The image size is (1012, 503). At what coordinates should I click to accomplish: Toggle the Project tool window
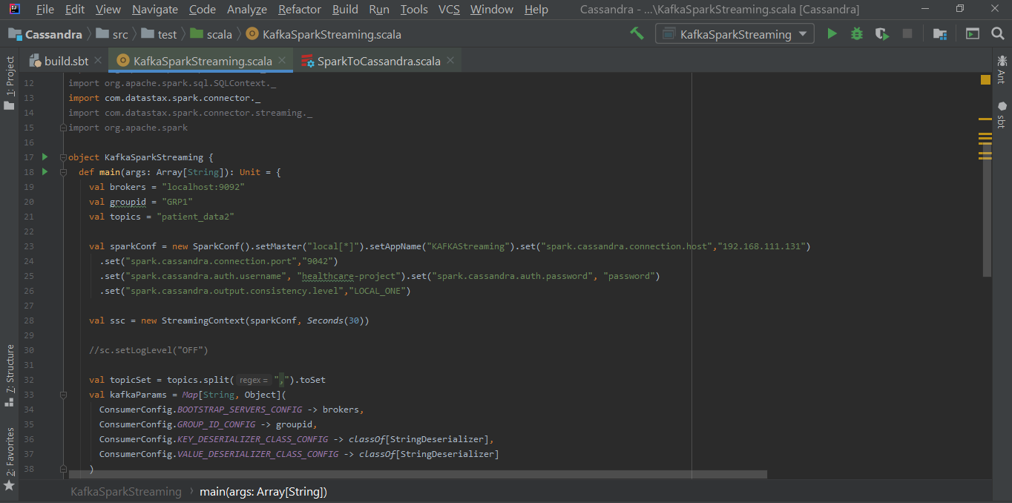[x=10, y=83]
